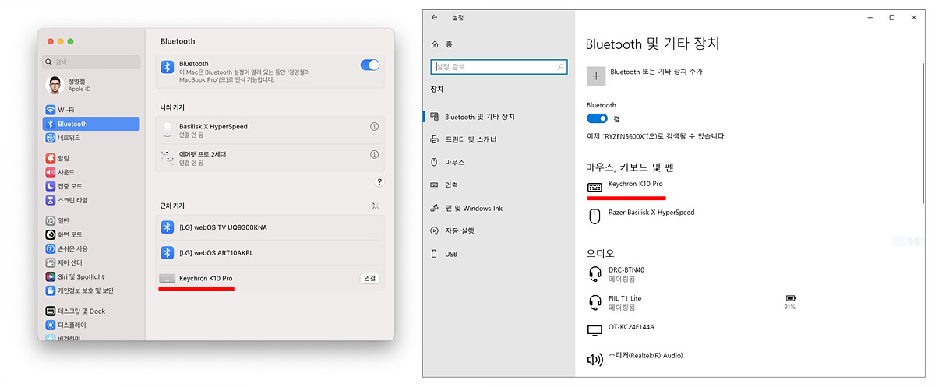Screen dimensions: 935x387
Task: Open 개인정보 보호 및 보안 hand icon
Action: pyautogui.click(x=51, y=290)
